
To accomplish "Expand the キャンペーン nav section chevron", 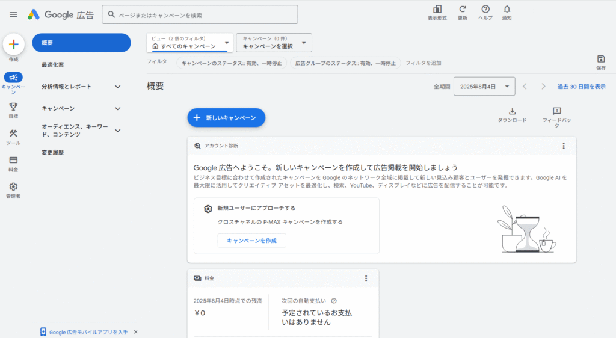I will point(117,109).
